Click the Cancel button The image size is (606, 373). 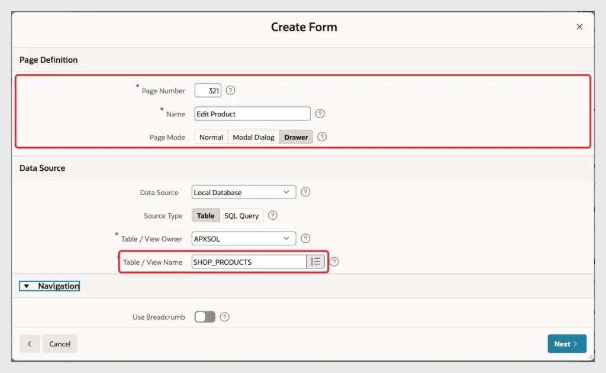pos(60,343)
